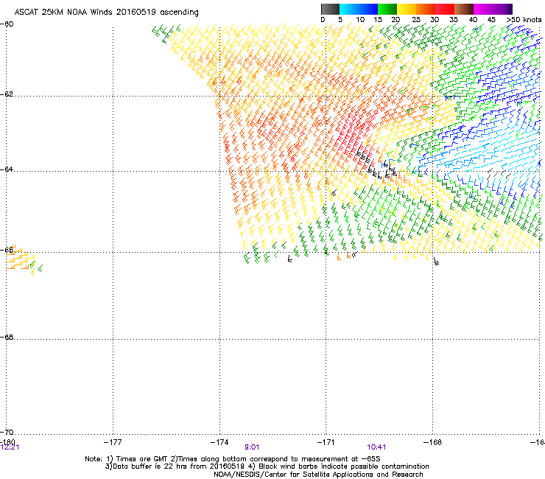Select the gray 0-5 knots color segment
The image size is (545, 479).
click(330, 9)
